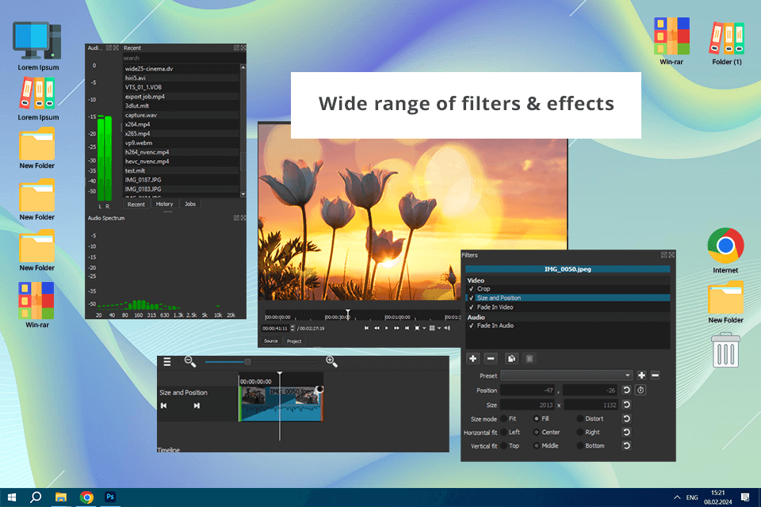Screen dimensions: 761x507
Task: Zoom in the timeline with magnifier plus
Action: coord(331,362)
